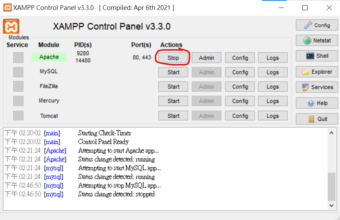The height and width of the screenshot is (220, 340).
Task: Open Netstat with globe icon
Action: point(317,40)
